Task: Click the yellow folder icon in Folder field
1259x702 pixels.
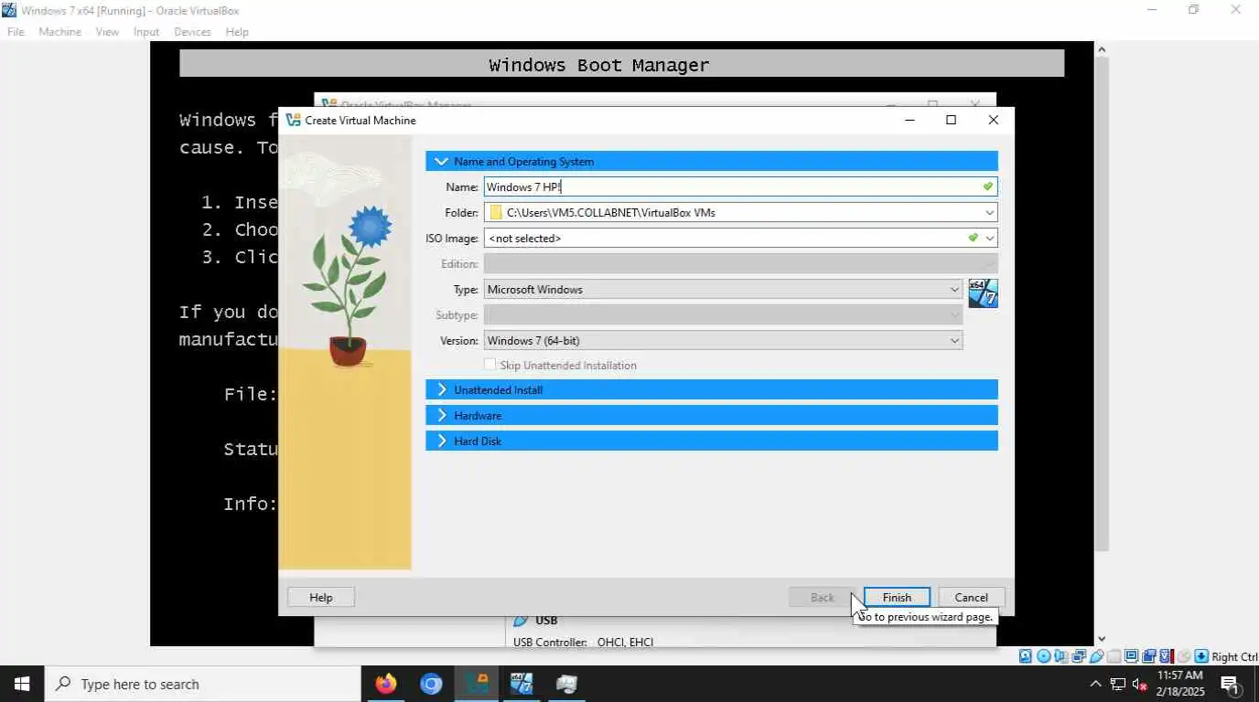Action: tap(496, 213)
